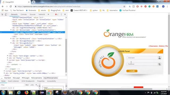Open the Create A REST API bookmark
170x95 pixels.
79,10
